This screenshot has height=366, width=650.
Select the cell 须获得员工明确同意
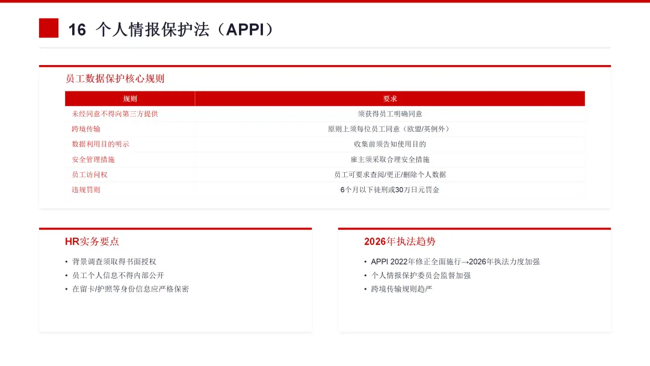pyautogui.click(x=389, y=114)
